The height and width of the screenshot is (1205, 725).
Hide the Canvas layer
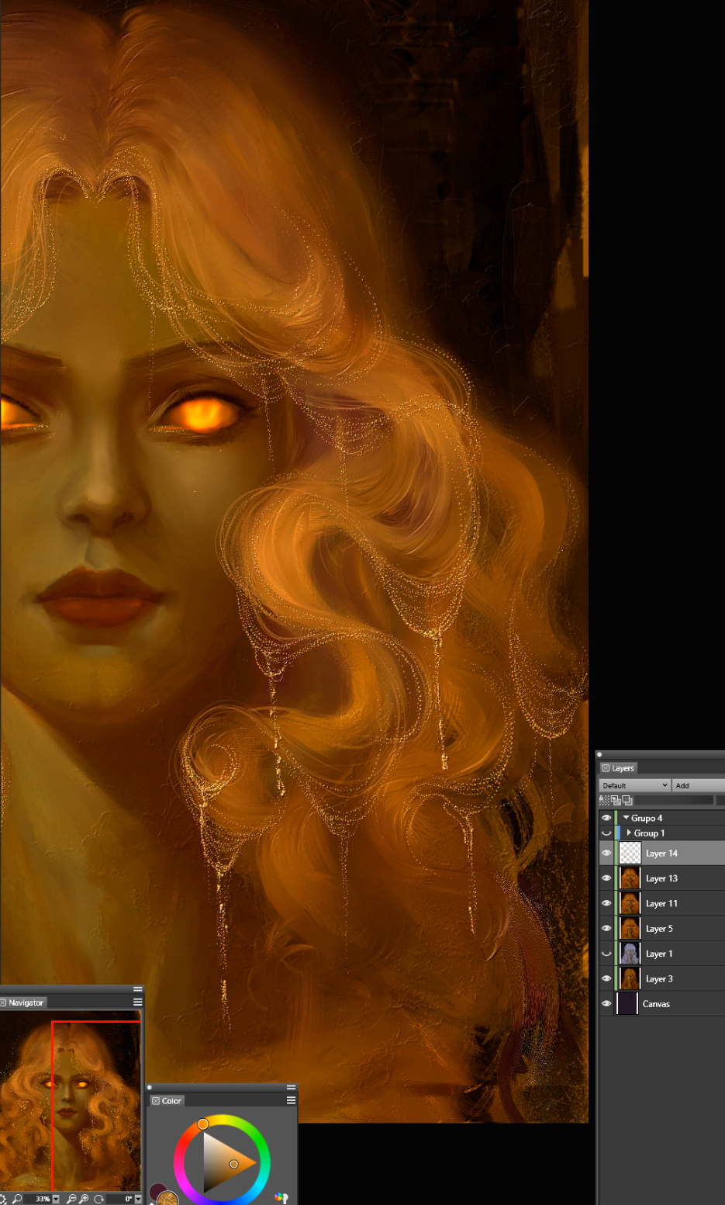[x=606, y=1003]
